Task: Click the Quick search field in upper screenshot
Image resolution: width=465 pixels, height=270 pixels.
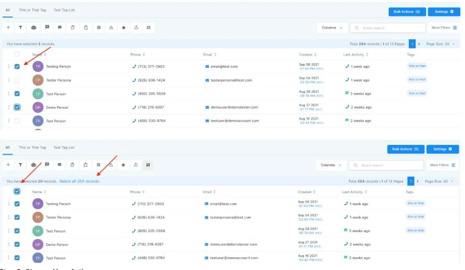Action: click(x=388, y=28)
